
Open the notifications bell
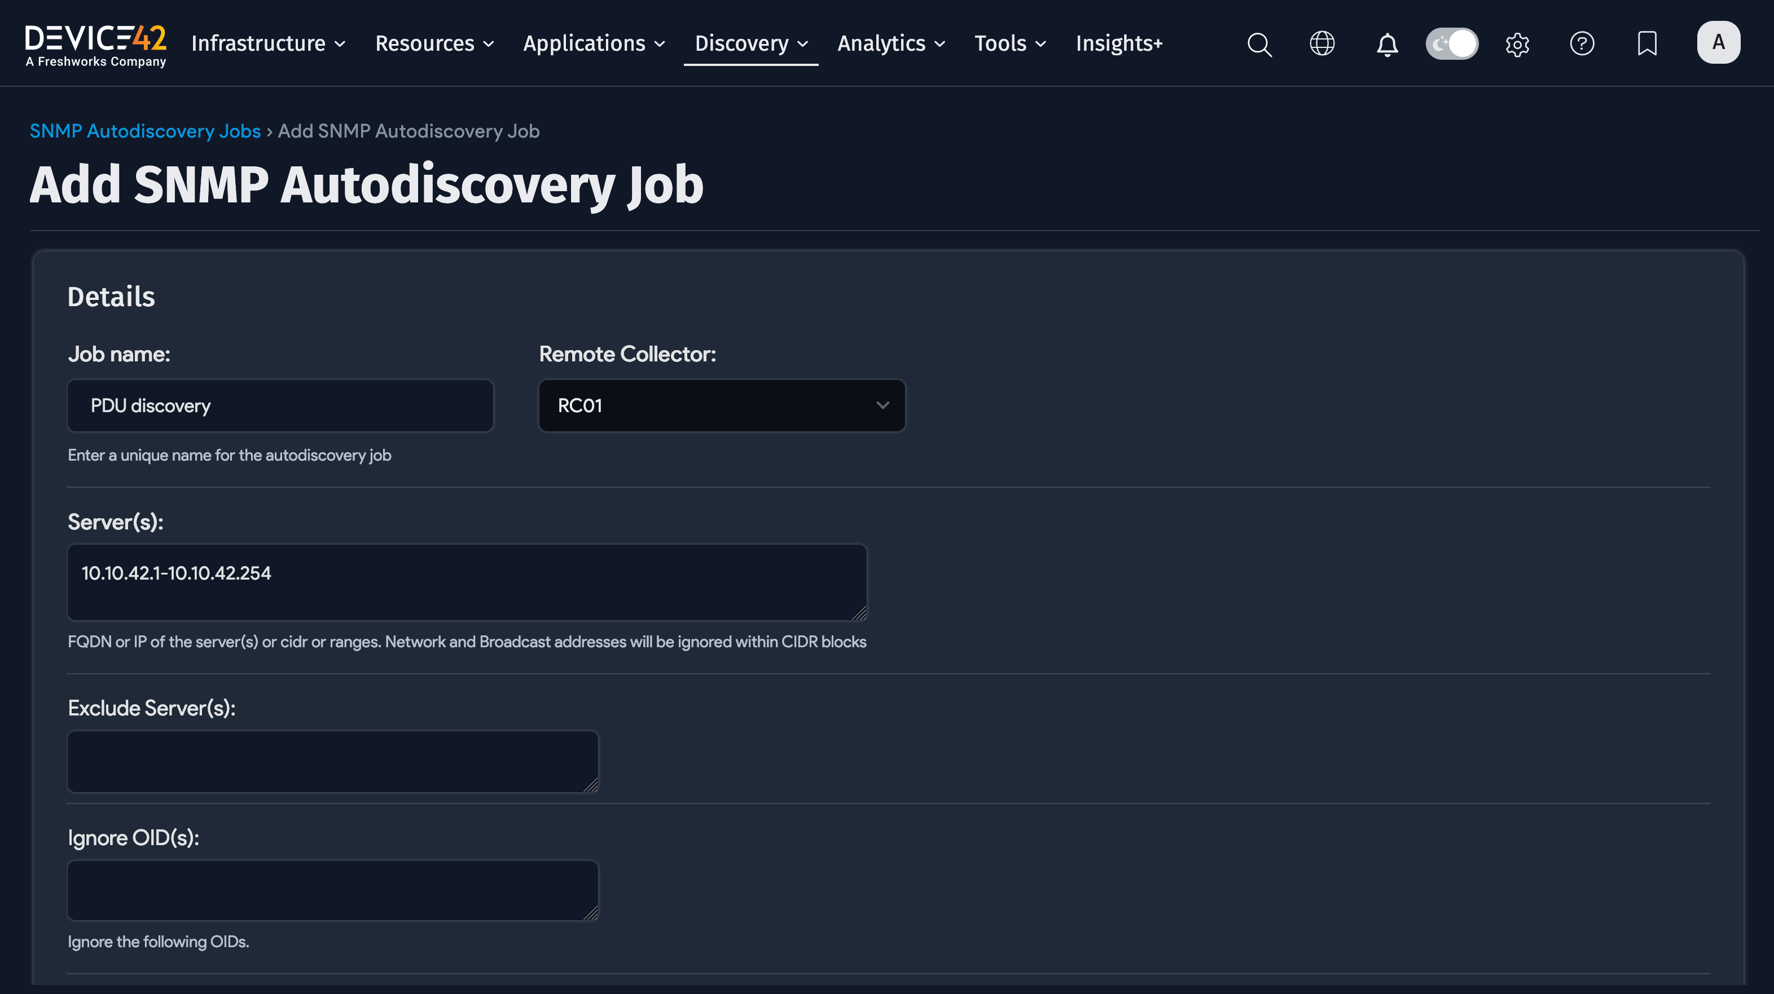tap(1387, 44)
